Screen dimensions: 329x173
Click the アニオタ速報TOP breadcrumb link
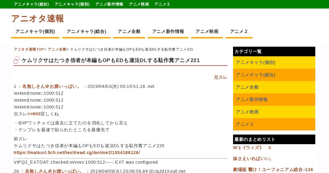pyautogui.click(x=29, y=49)
